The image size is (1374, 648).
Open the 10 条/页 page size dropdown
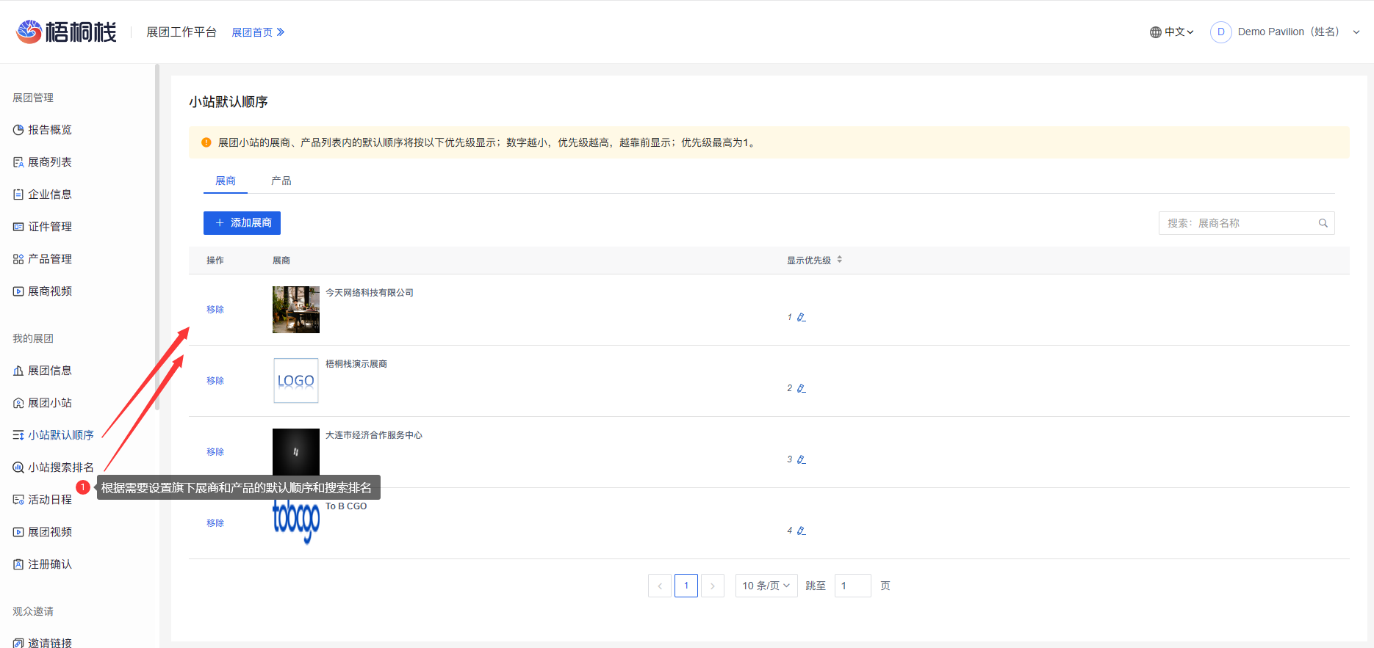[766, 586]
